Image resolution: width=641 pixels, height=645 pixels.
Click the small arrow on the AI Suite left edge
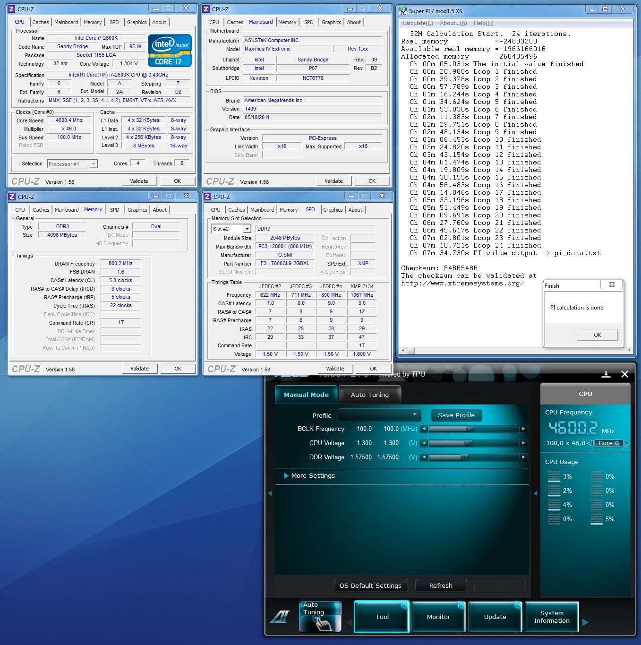[270, 493]
